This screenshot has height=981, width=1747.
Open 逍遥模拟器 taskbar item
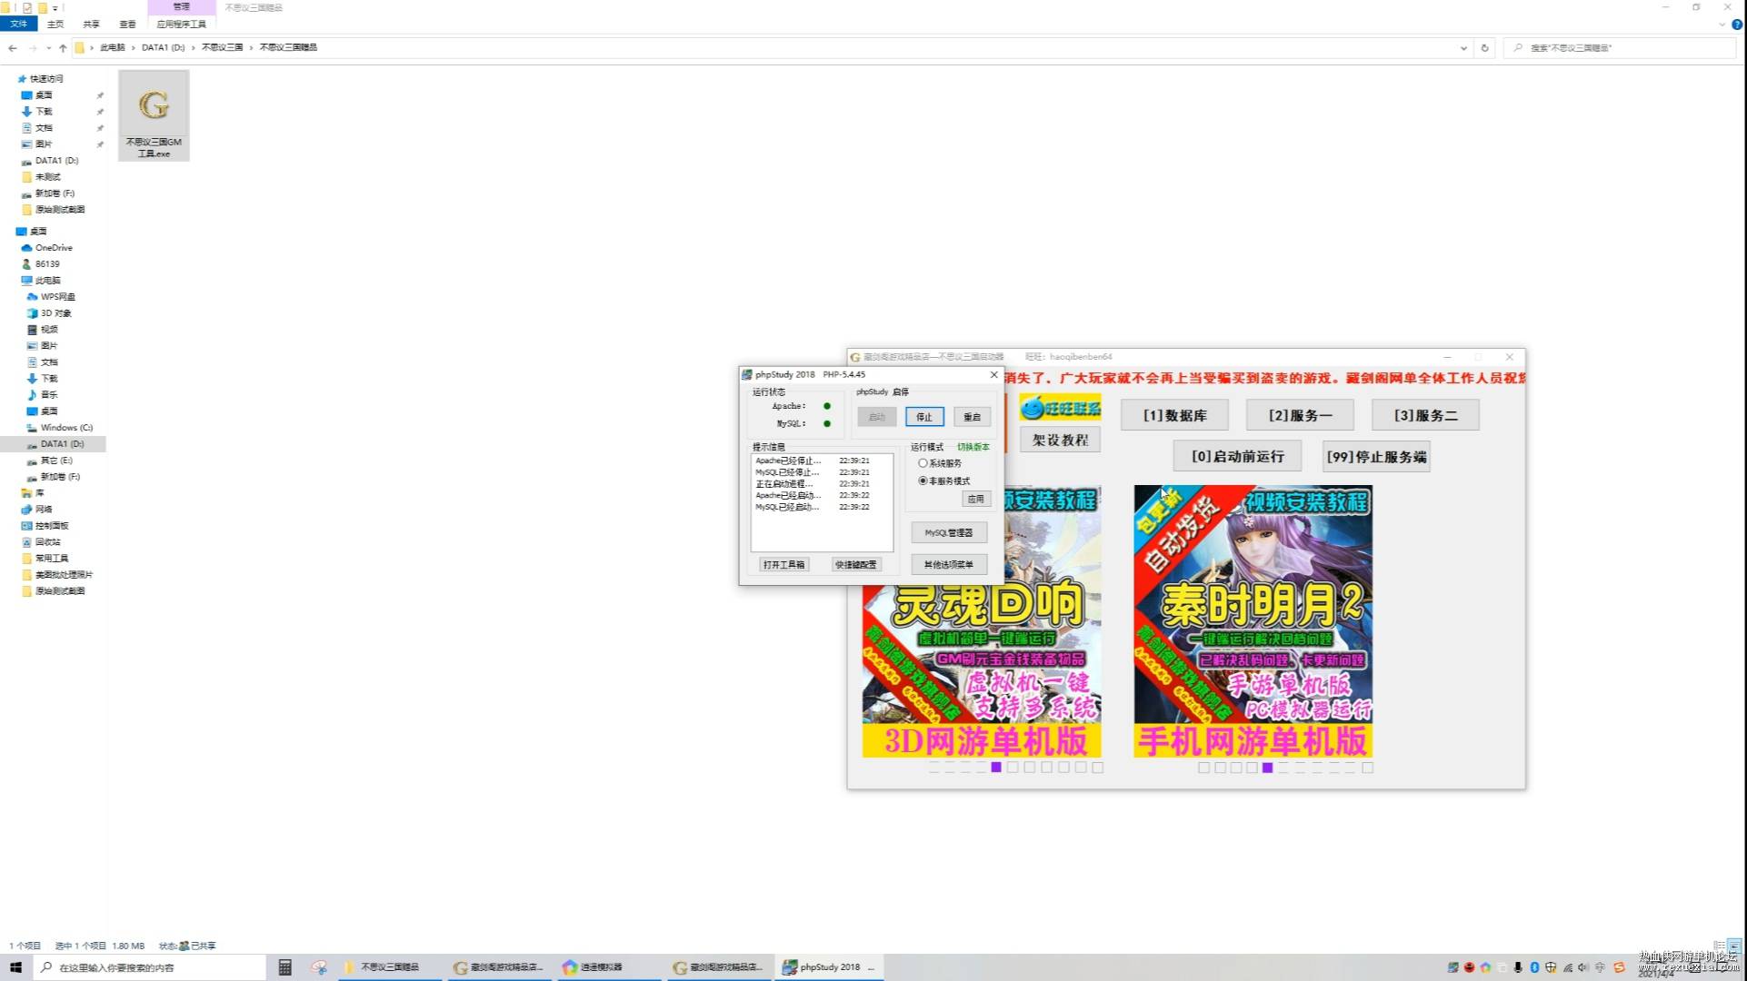(609, 967)
